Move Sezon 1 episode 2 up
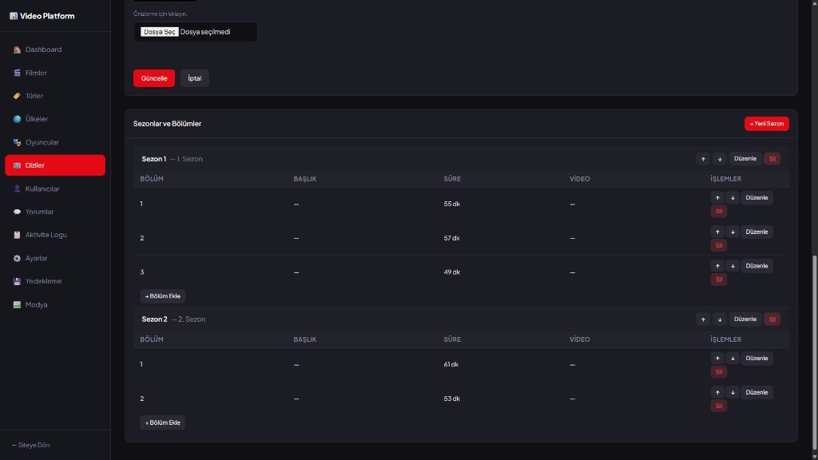This screenshot has width=818, height=460. 717,232
